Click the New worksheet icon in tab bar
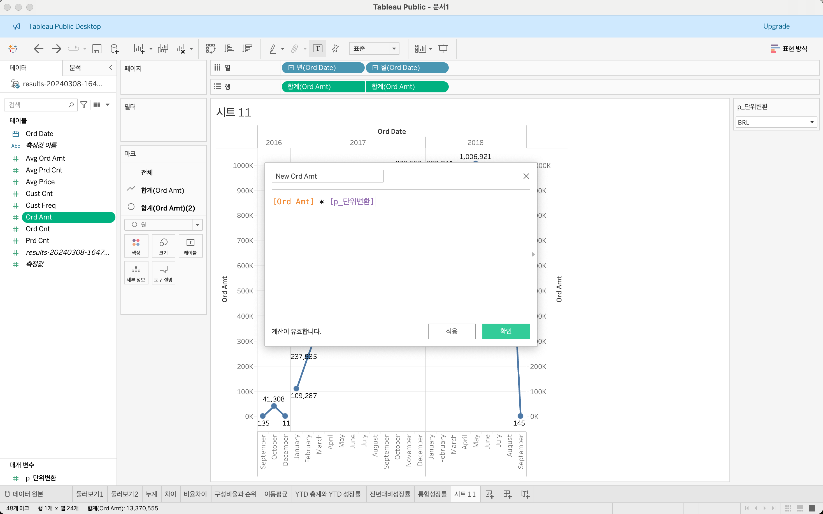This screenshot has height=514, width=823. (x=489, y=494)
